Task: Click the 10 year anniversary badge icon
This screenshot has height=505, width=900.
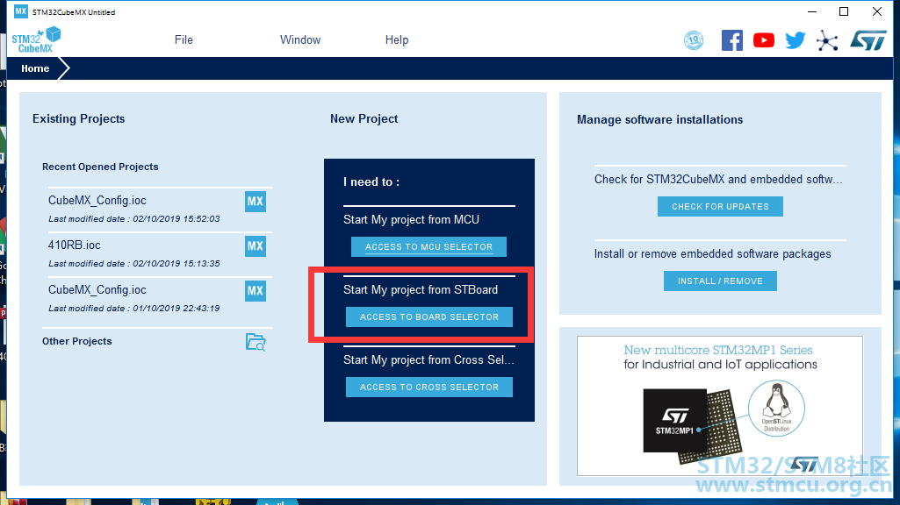Action: pyautogui.click(x=694, y=40)
